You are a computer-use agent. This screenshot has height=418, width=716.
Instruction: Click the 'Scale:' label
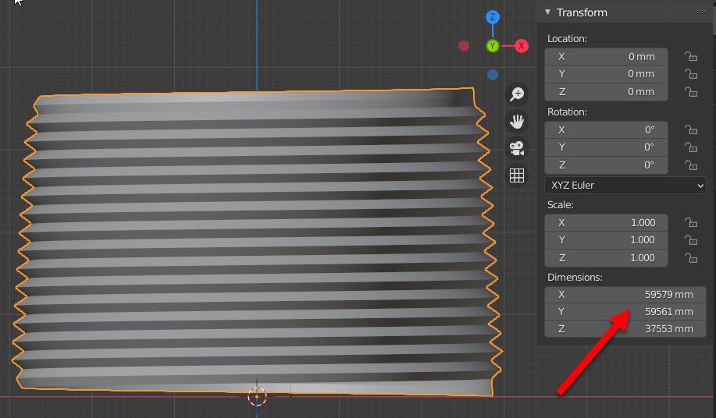point(561,204)
